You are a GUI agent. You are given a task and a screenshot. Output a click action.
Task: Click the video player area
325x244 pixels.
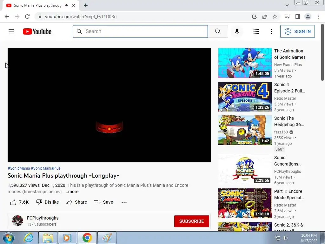click(109, 105)
